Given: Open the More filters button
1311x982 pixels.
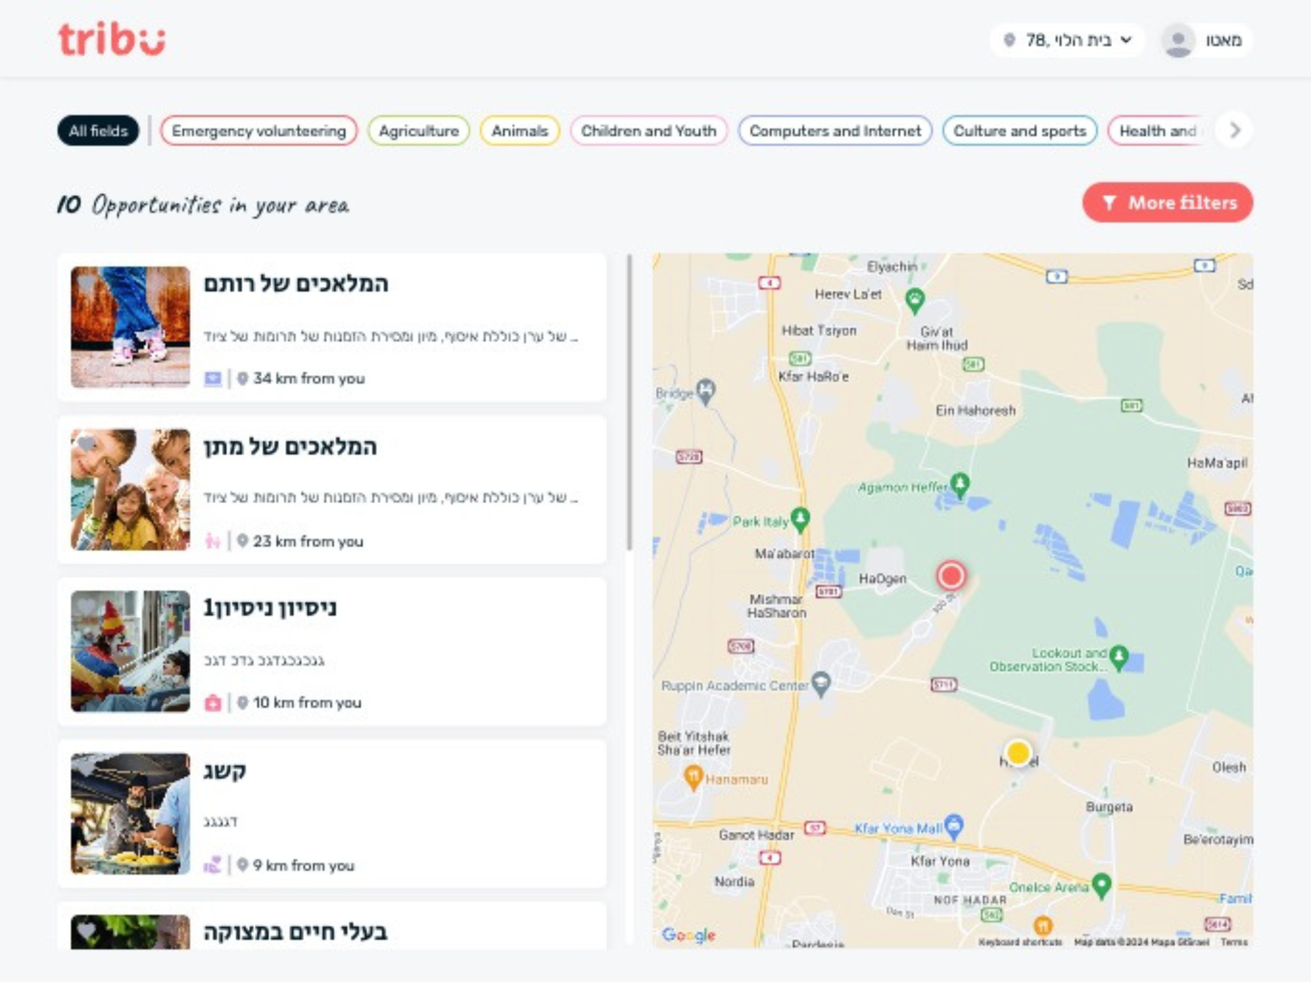Looking at the screenshot, I should 1168,202.
